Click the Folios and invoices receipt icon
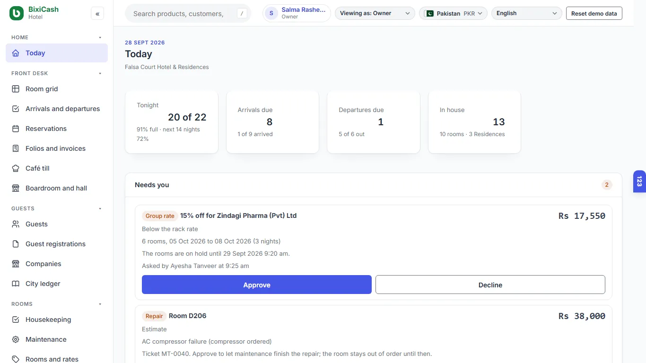The height and width of the screenshot is (363, 646). click(x=16, y=148)
